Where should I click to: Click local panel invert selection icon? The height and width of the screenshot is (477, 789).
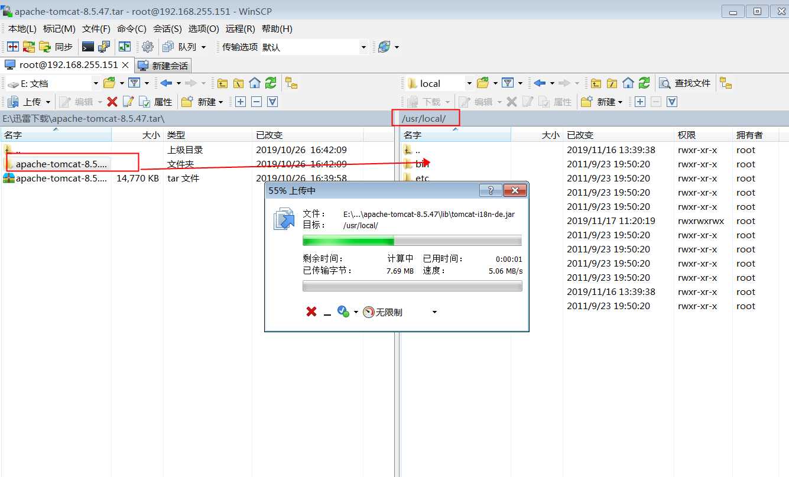(x=272, y=102)
